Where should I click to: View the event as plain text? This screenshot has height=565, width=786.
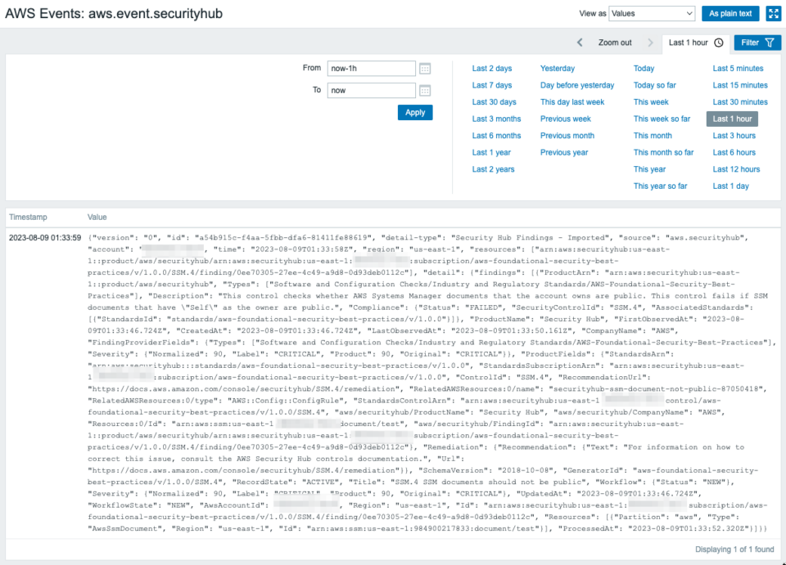coord(731,13)
